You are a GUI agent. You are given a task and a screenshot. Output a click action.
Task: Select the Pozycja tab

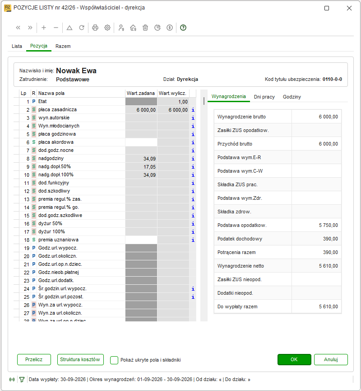(x=39, y=46)
